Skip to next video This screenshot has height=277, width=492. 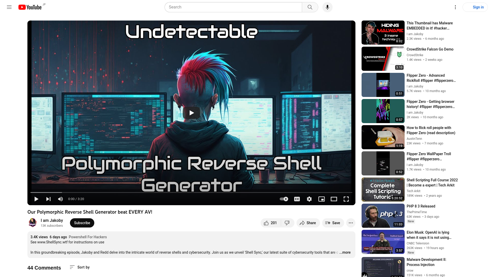pyautogui.click(x=48, y=199)
